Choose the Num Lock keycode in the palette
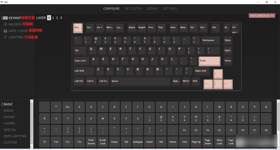280x150 pixels. (x=220, y=142)
